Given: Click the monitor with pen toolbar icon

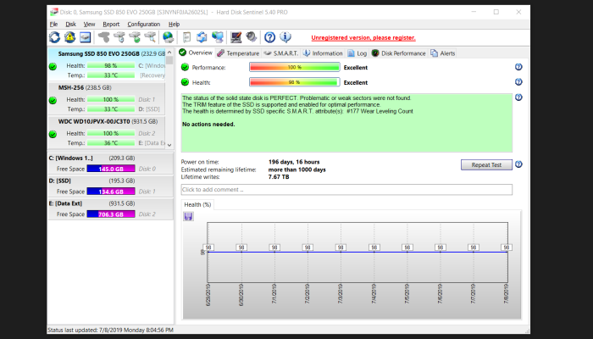Looking at the screenshot, I should 236,37.
